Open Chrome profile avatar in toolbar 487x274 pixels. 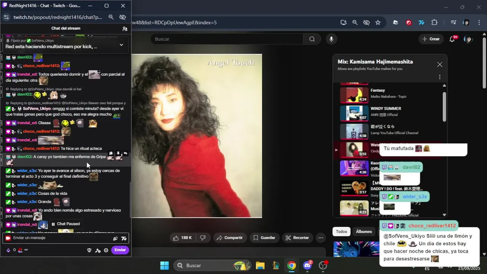pos(466,22)
